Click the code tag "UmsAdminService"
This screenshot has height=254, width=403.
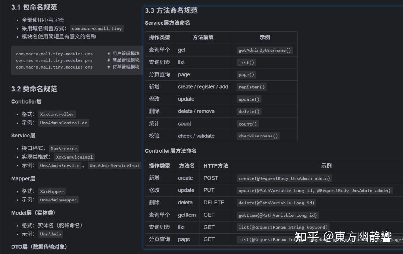click(60, 165)
